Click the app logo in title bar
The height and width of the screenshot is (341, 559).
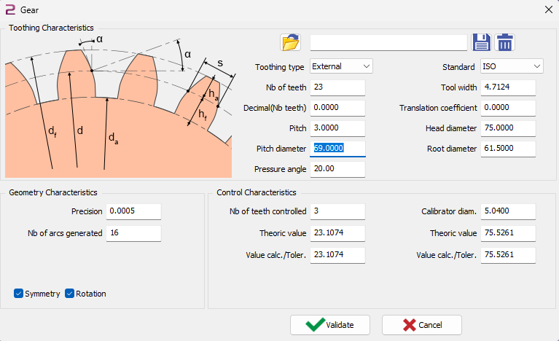pyautogui.click(x=10, y=10)
